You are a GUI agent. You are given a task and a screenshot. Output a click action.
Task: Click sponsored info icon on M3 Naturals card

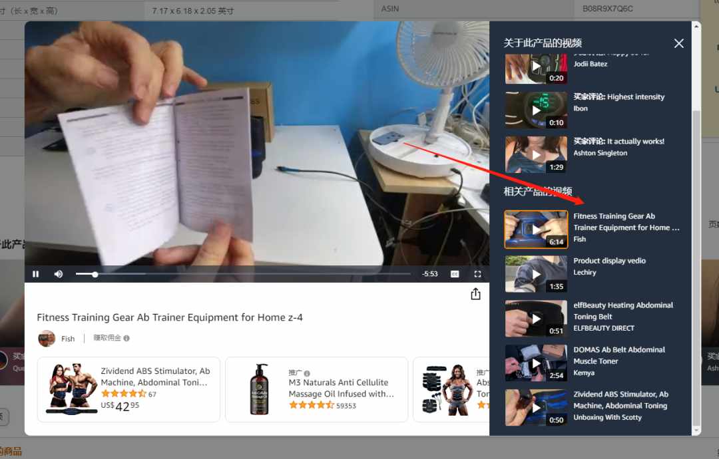[x=307, y=373]
